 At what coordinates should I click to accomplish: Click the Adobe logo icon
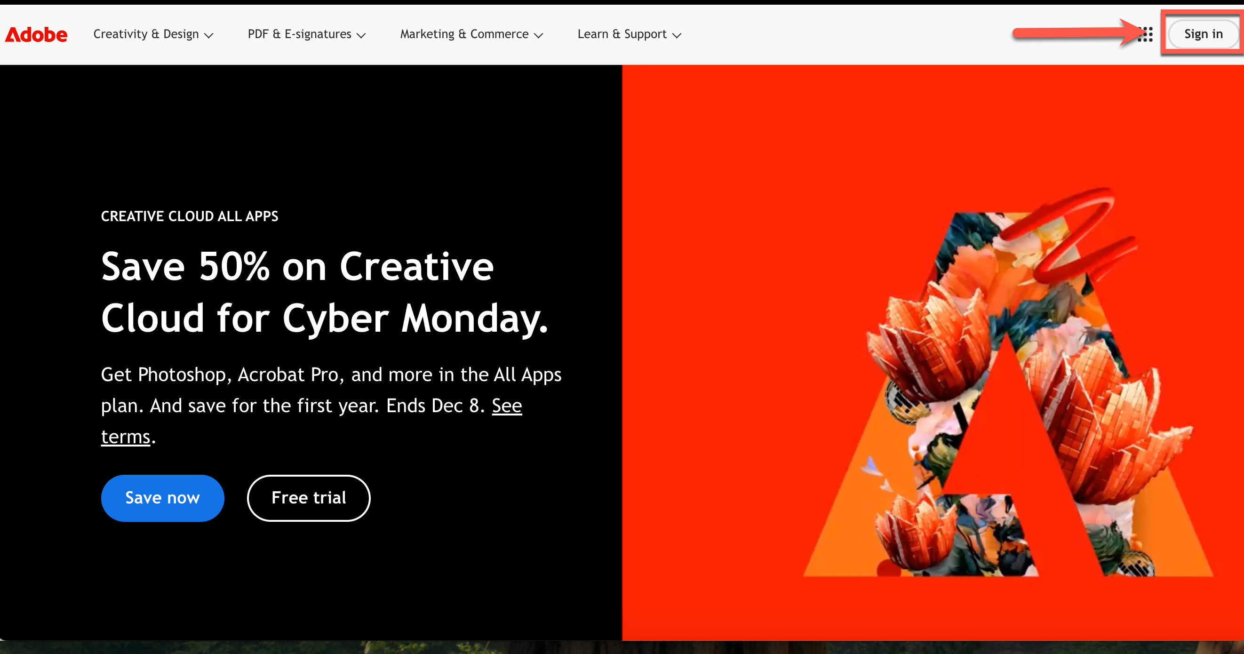[x=37, y=34]
